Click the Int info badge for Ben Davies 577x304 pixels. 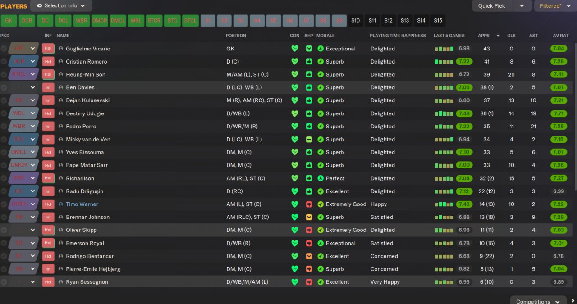(48, 87)
